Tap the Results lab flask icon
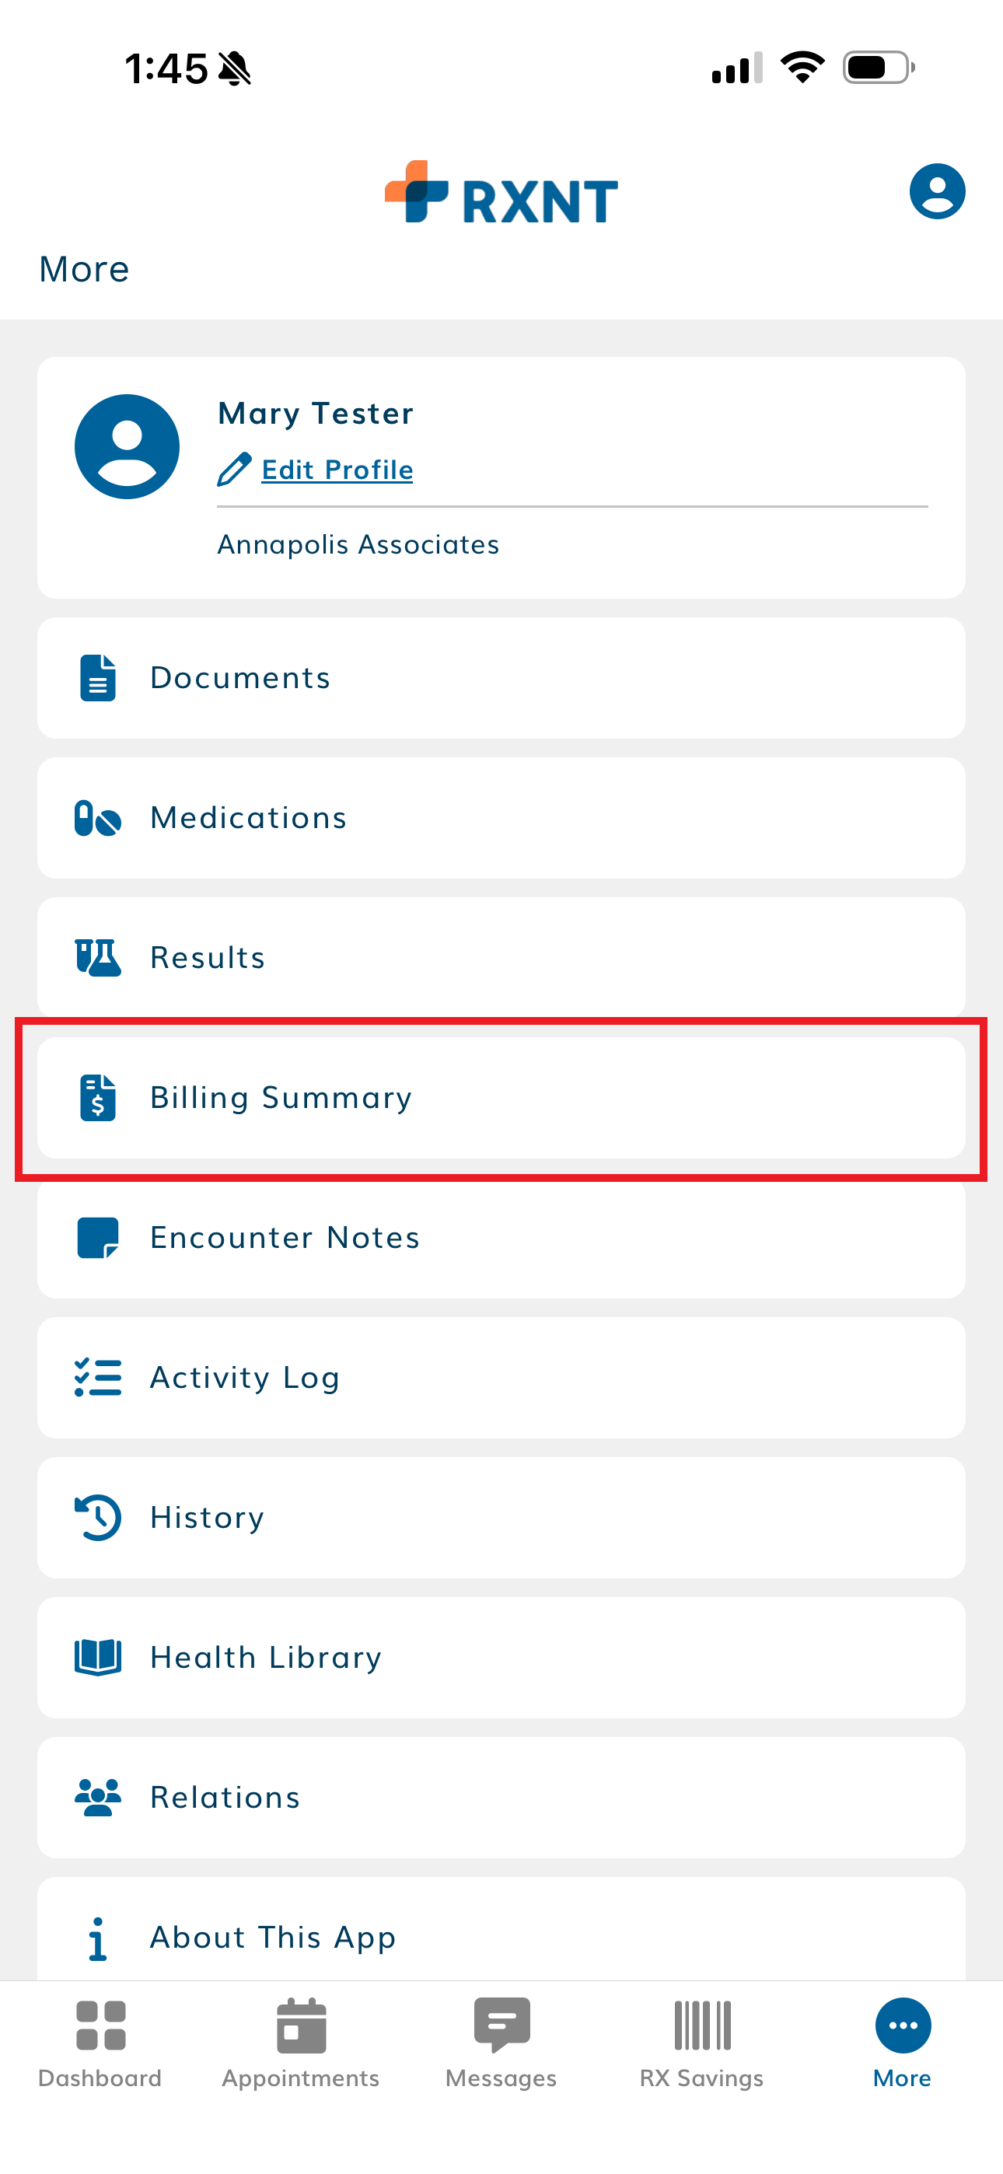This screenshot has height=2174, width=1003. [98, 958]
